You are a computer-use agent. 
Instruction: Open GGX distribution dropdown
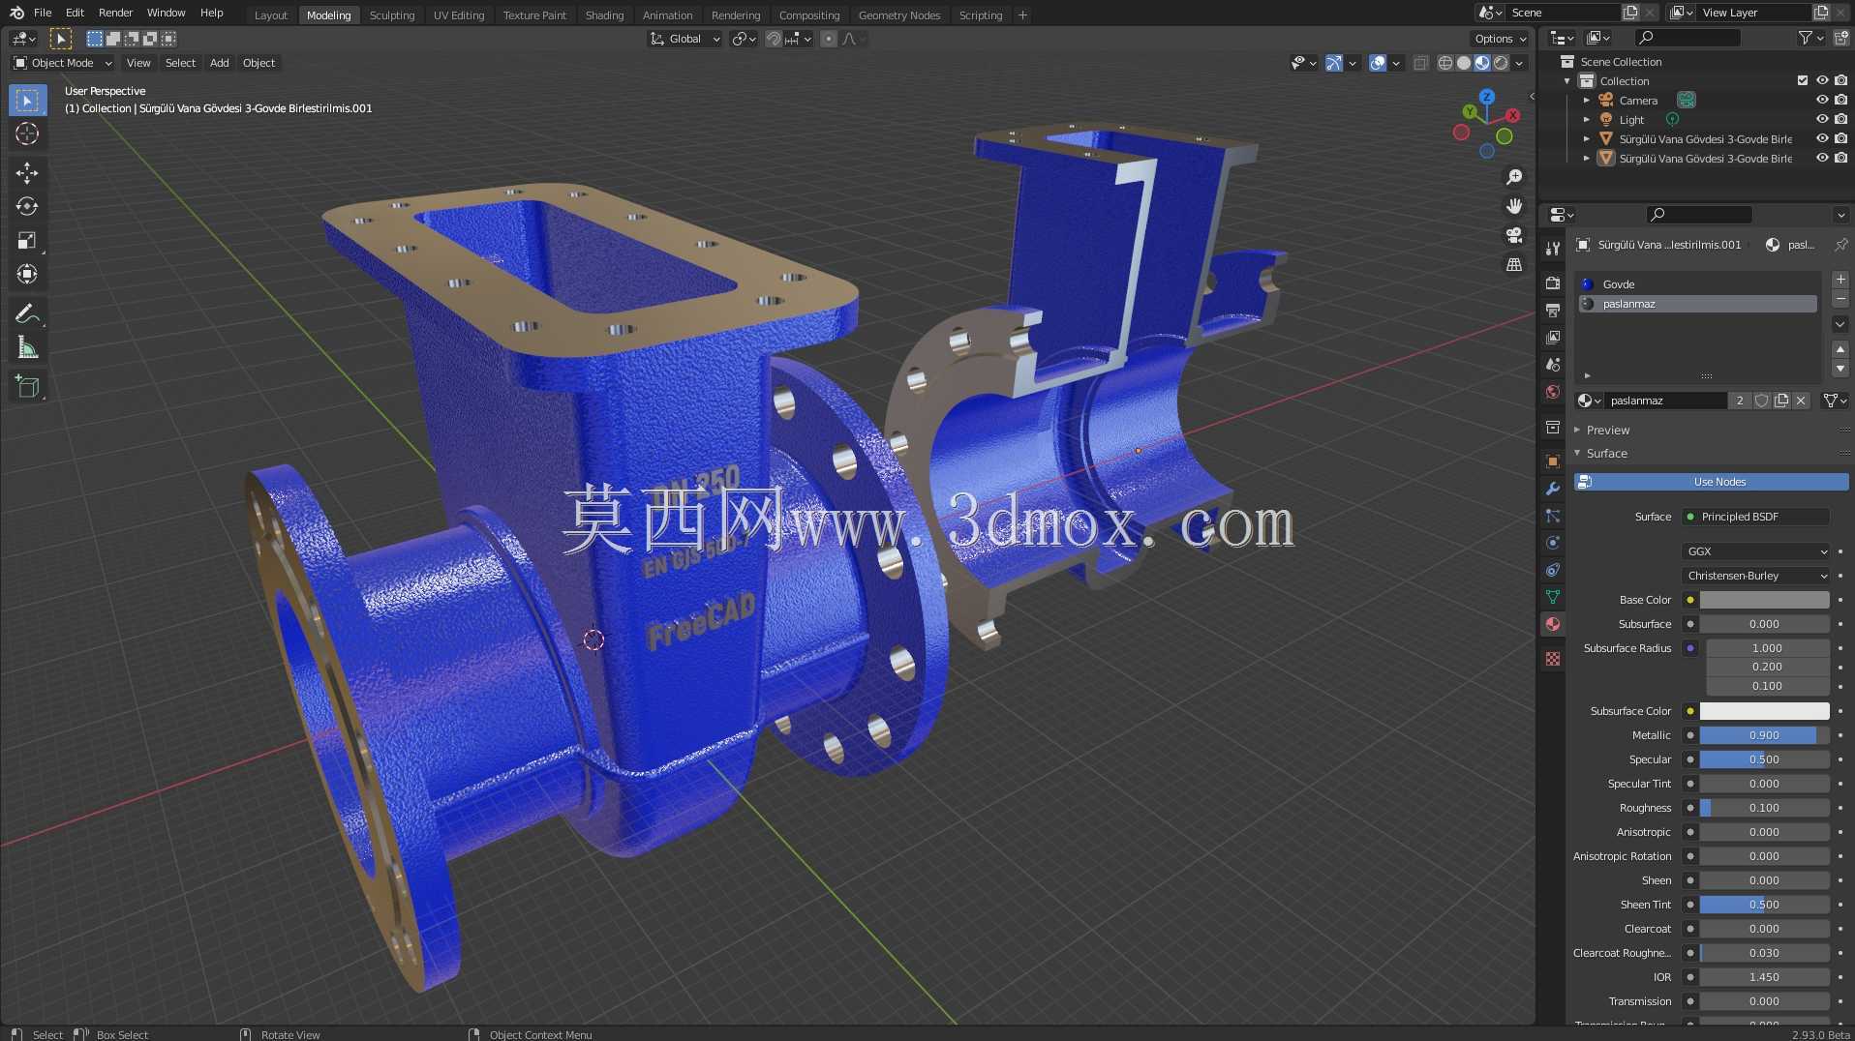(x=1756, y=551)
